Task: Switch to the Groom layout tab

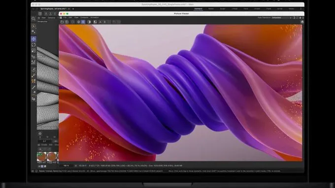Action: [257, 9]
